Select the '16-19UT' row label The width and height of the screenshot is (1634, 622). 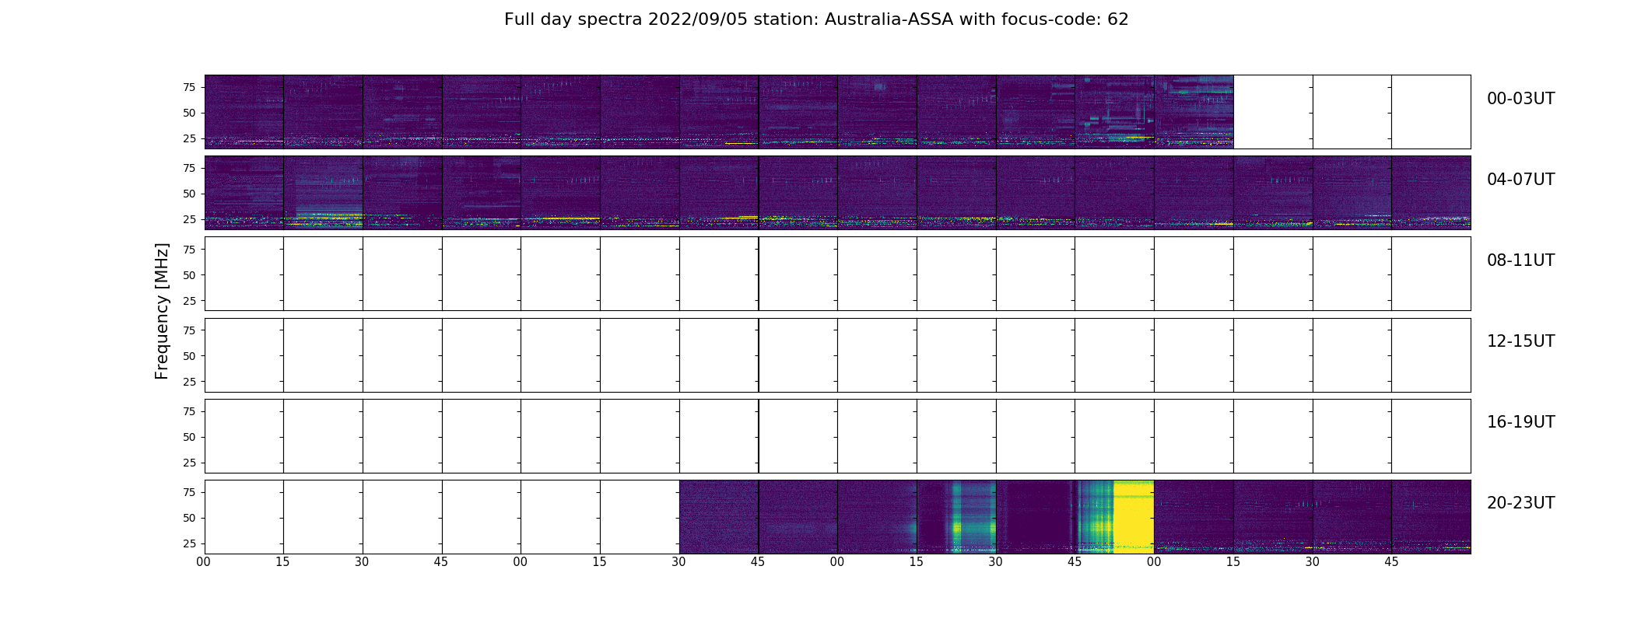1520,422
